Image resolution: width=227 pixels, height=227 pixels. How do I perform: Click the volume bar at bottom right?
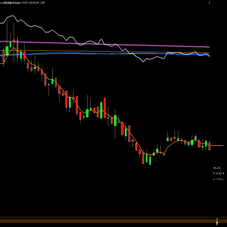tap(217, 221)
